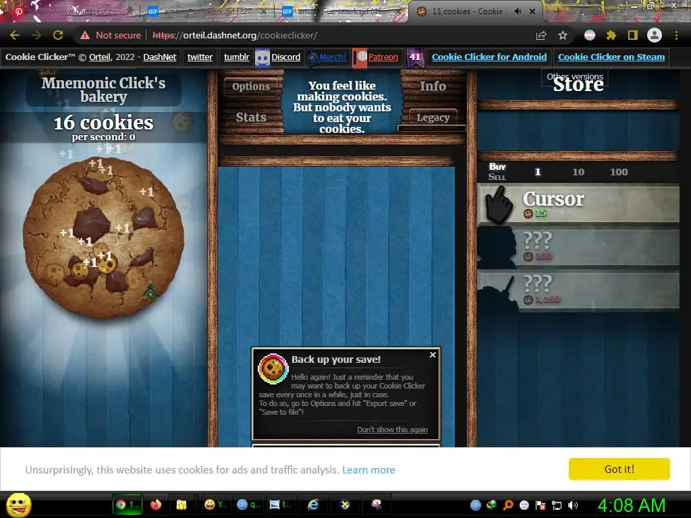Click the rainbow cookie icon in backup notification
691x518 pixels.
click(x=273, y=368)
